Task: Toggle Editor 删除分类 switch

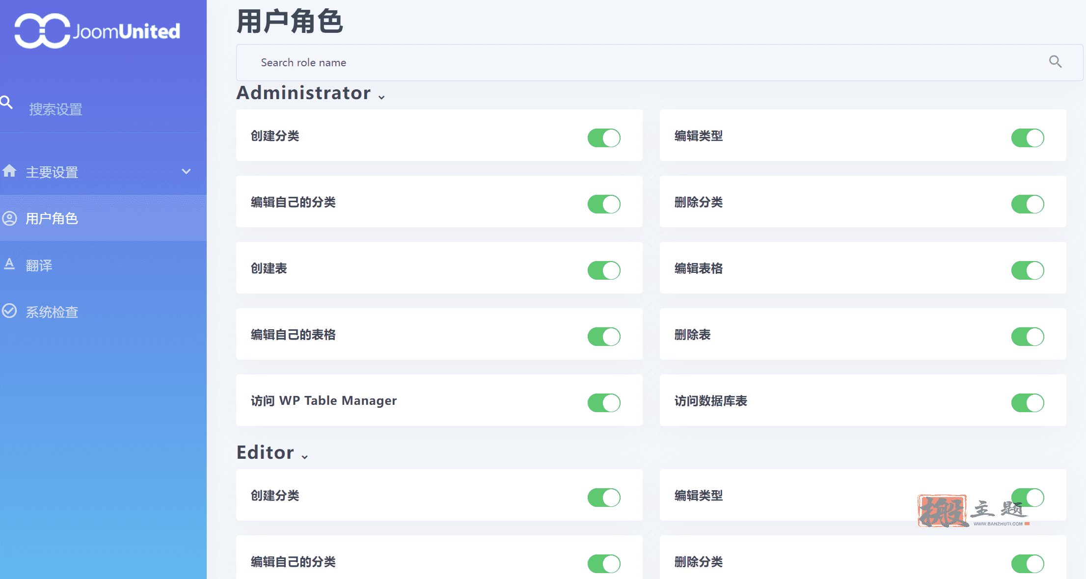Action: [x=1028, y=564]
